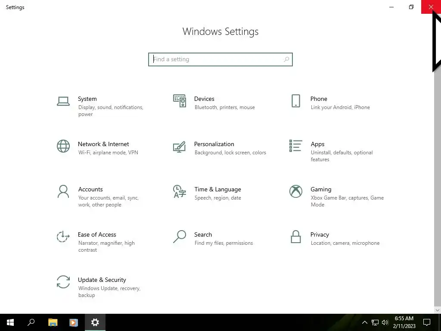The height and width of the screenshot is (331, 441).
Task: Open the Devices keyboard-speaker icon
Action: click(x=180, y=101)
